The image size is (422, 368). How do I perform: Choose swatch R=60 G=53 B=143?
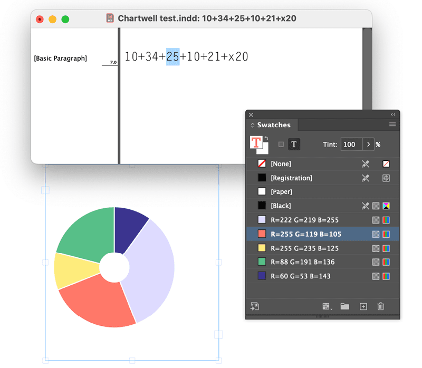(x=323, y=276)
